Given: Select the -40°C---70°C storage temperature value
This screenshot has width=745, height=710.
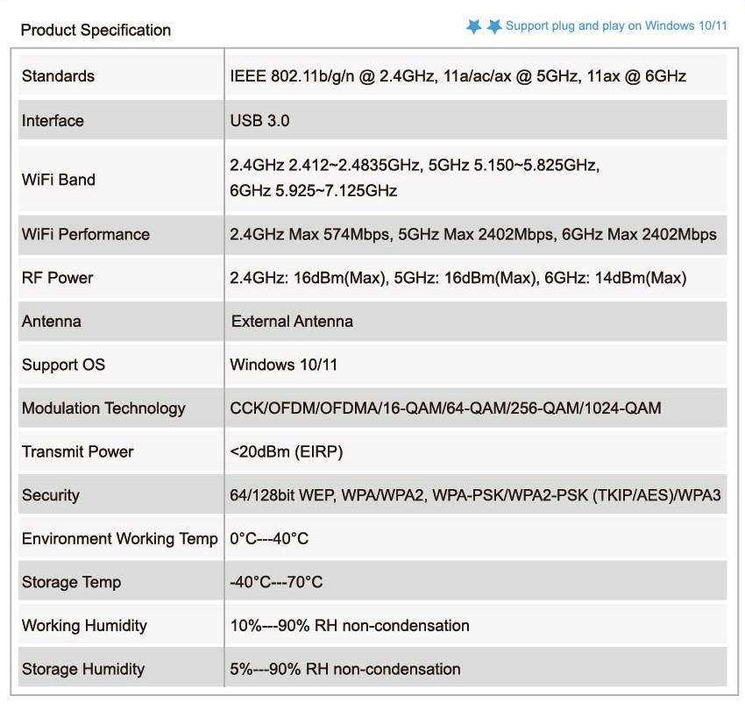Looking at the screenshot, I should pyautogui.click(x=276, y=582).
